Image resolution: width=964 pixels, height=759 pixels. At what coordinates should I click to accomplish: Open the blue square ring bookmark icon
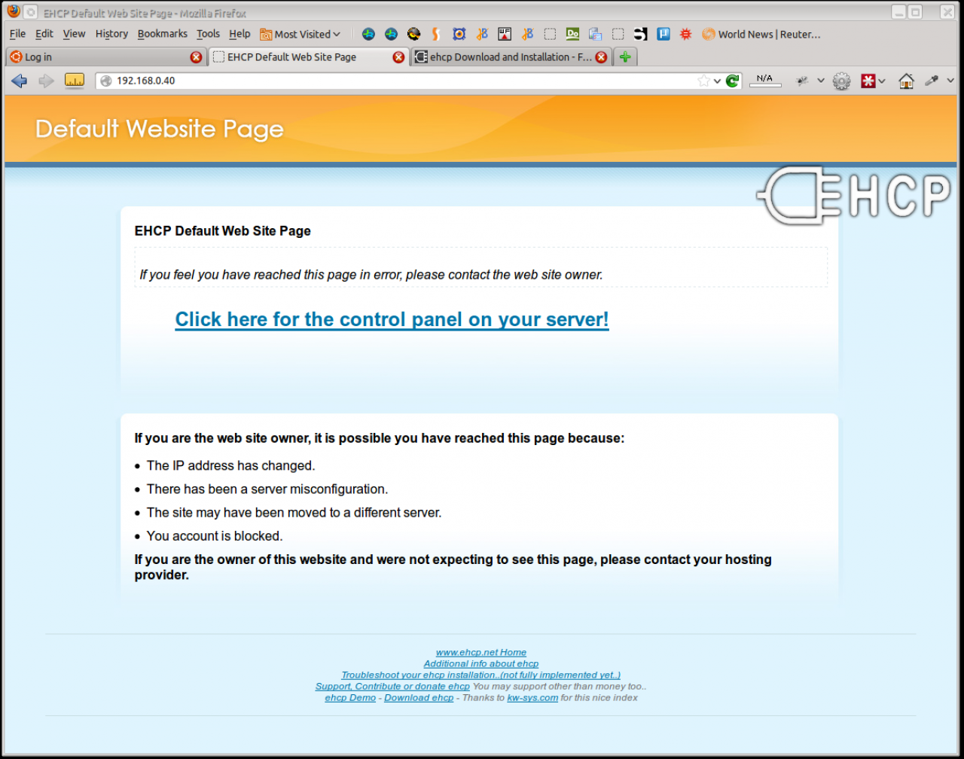(x=459, y=34)
